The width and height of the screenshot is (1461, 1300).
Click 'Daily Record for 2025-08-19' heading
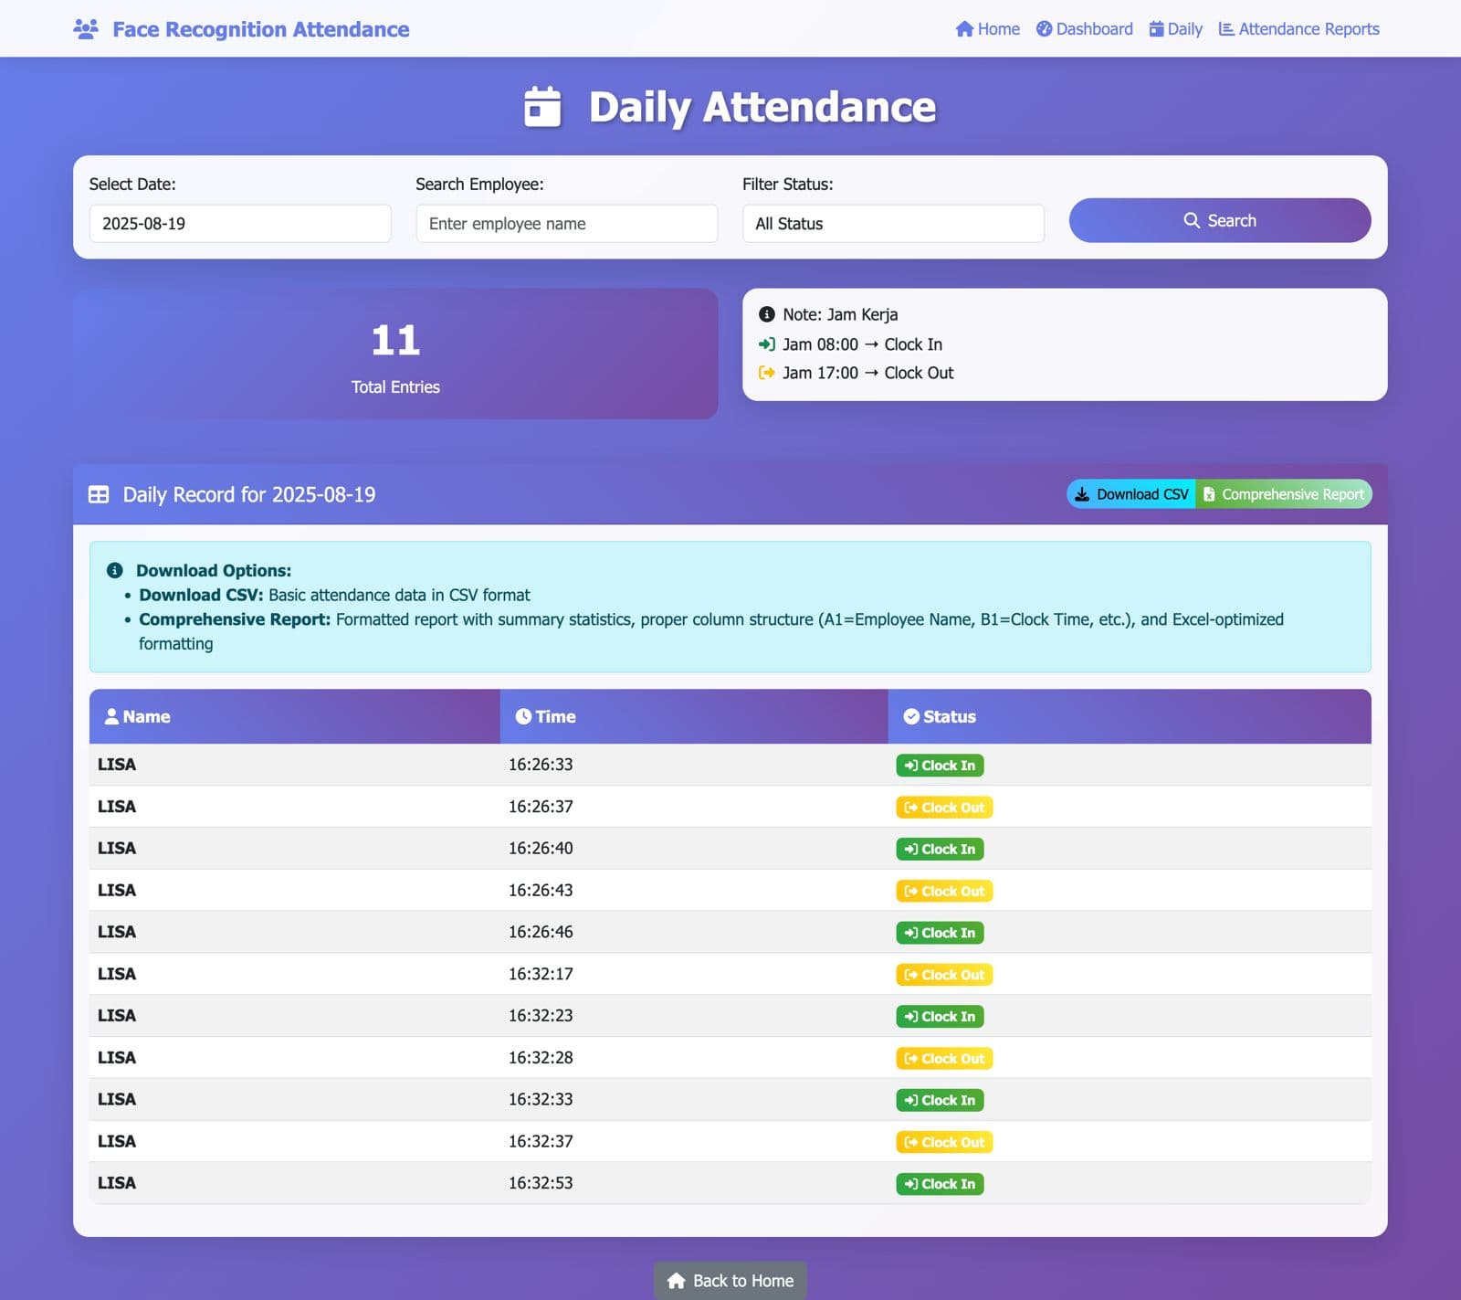(x=249, y=494)
